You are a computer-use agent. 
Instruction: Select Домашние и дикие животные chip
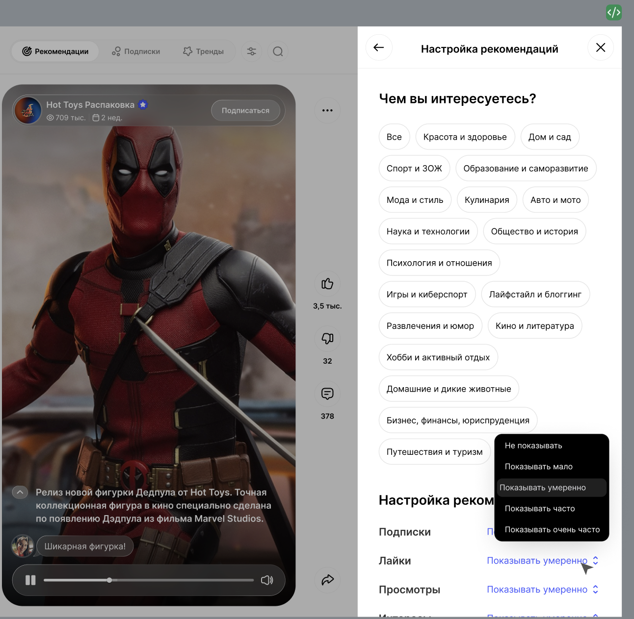[x=449, y=389]
